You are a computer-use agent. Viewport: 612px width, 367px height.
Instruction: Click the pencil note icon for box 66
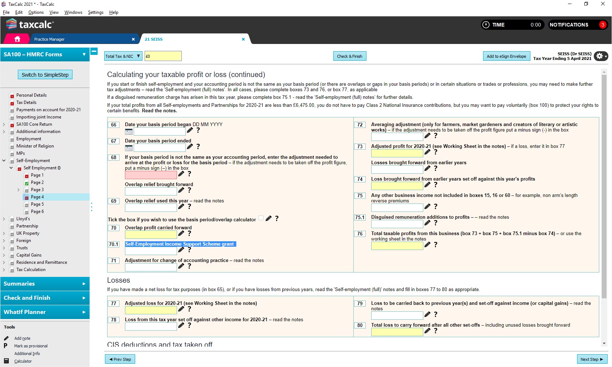point(190,130)
